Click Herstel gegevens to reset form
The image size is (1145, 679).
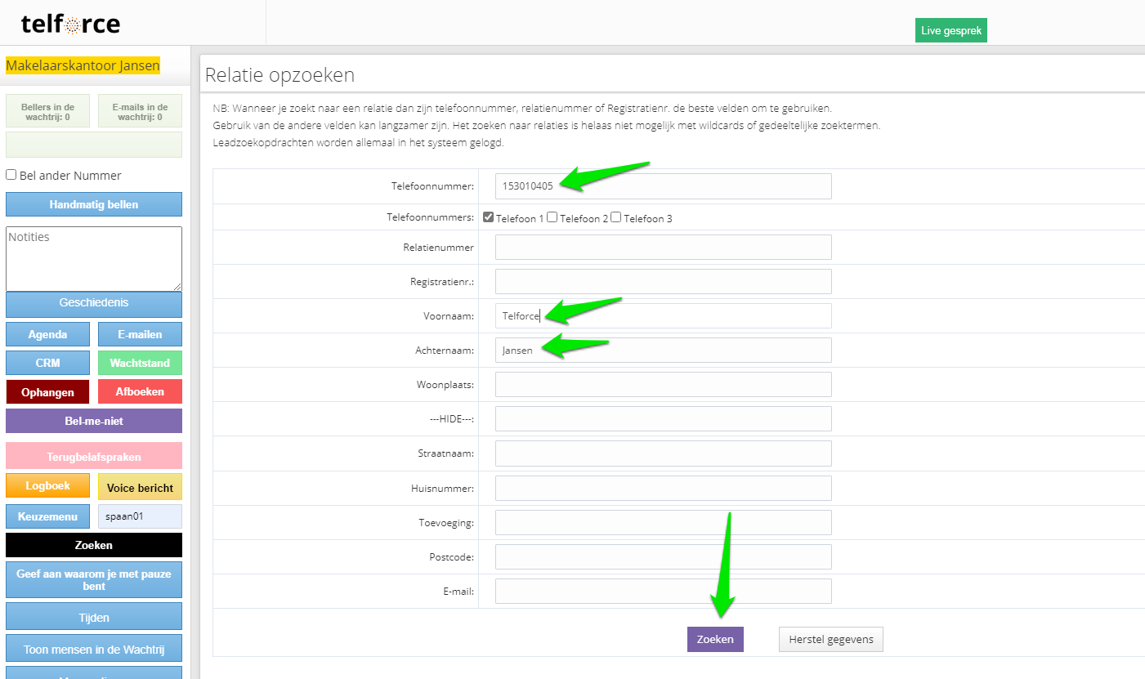coord(830,639)
